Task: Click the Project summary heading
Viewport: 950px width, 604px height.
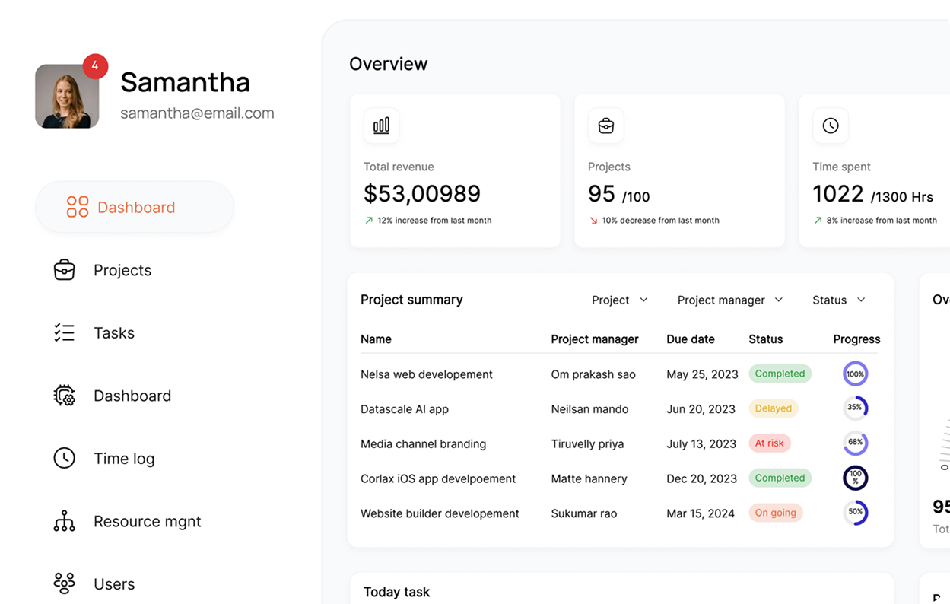Action: coord(411,300)
